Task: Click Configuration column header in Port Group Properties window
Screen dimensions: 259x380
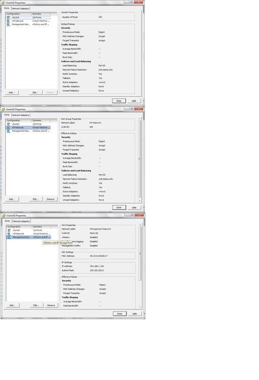Action: pos(19,121)
